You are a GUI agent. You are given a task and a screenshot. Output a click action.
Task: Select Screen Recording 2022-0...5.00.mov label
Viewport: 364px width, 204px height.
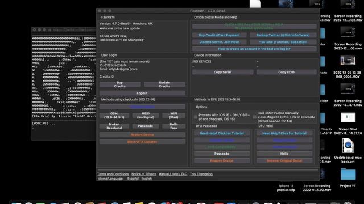coord(317,188)
